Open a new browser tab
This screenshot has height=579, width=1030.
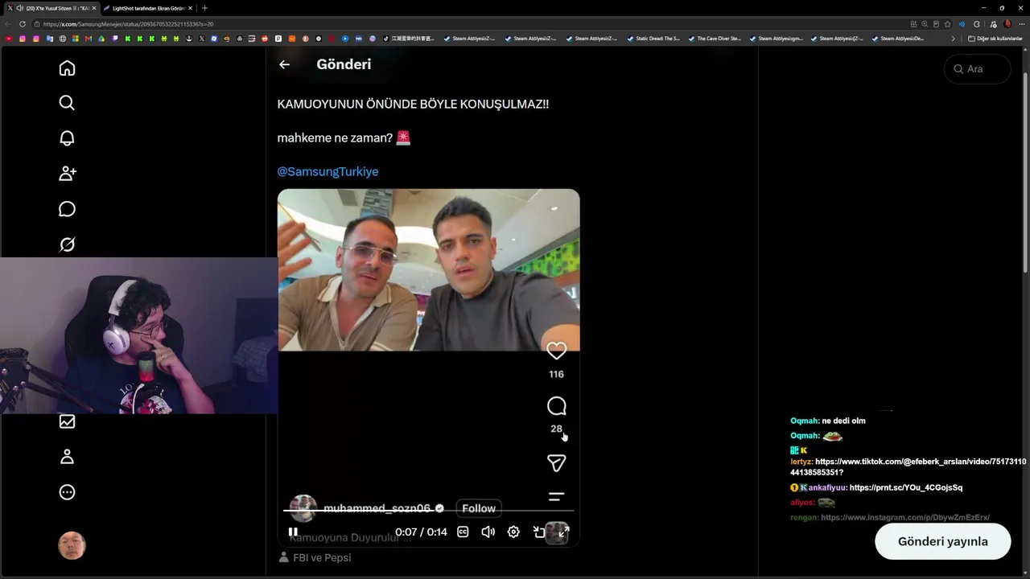click(204, 8)
